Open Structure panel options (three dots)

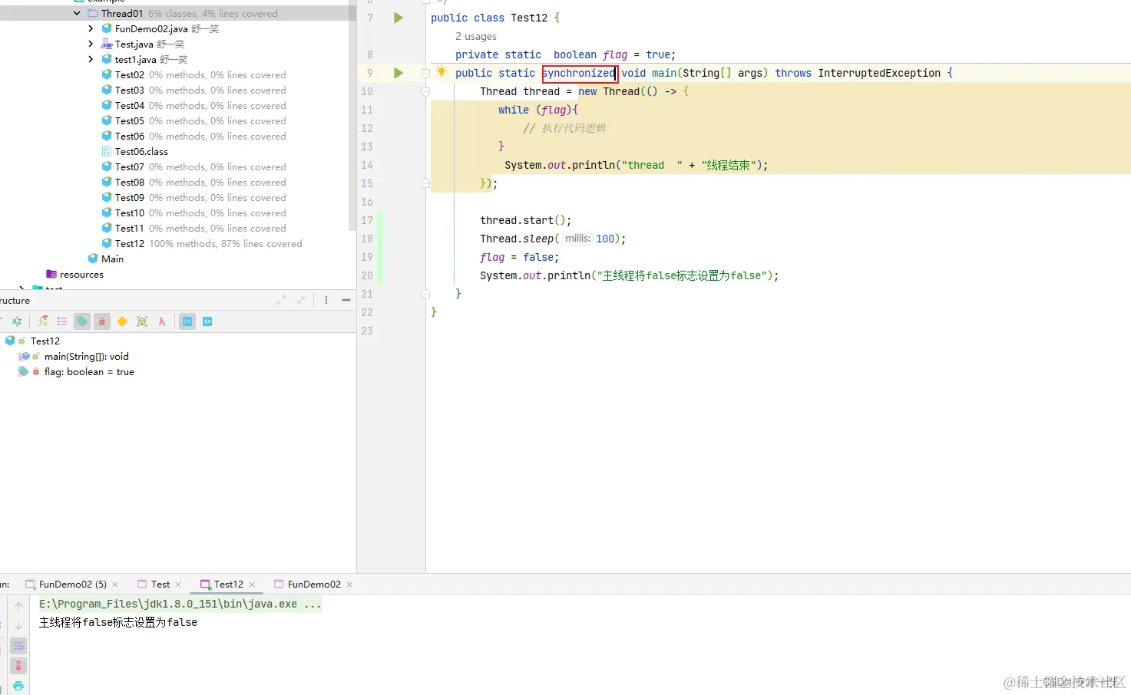(x=326, y=300)
